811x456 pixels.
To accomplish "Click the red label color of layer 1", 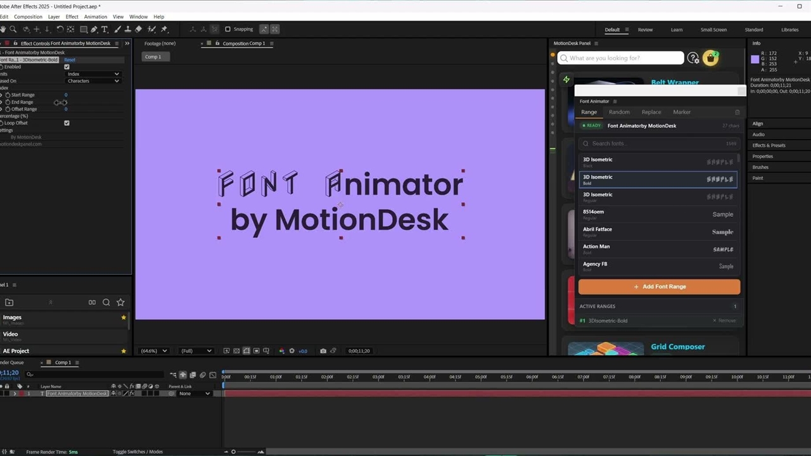I will point(20,393).
